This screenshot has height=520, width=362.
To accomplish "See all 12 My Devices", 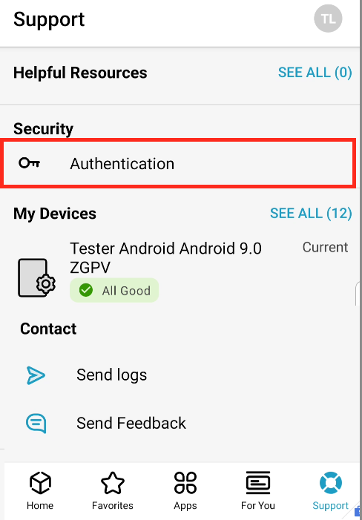I will 311,213.
